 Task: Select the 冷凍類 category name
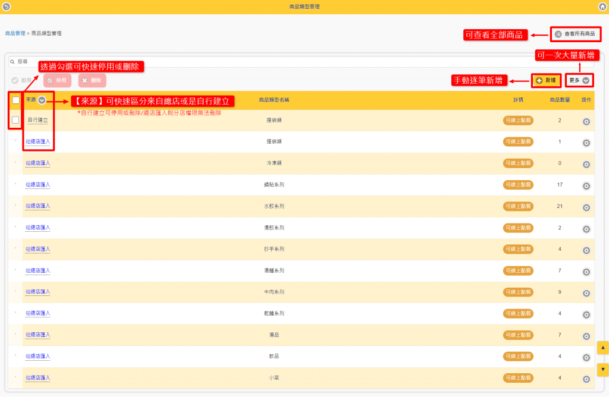(x=274, y=163)
